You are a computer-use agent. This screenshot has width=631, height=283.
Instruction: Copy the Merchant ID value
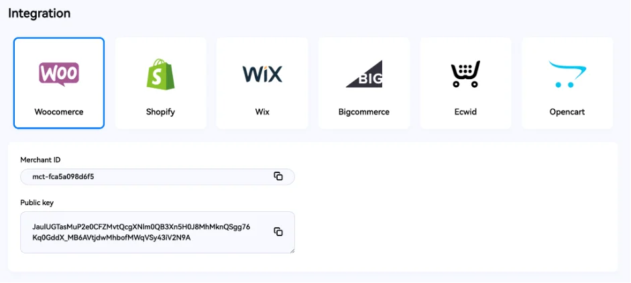tap(278, 176)
